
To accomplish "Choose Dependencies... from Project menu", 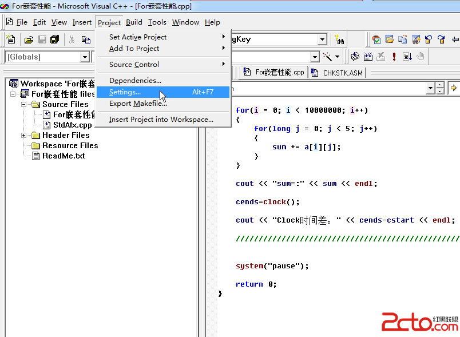I will [x=164, y=80].
